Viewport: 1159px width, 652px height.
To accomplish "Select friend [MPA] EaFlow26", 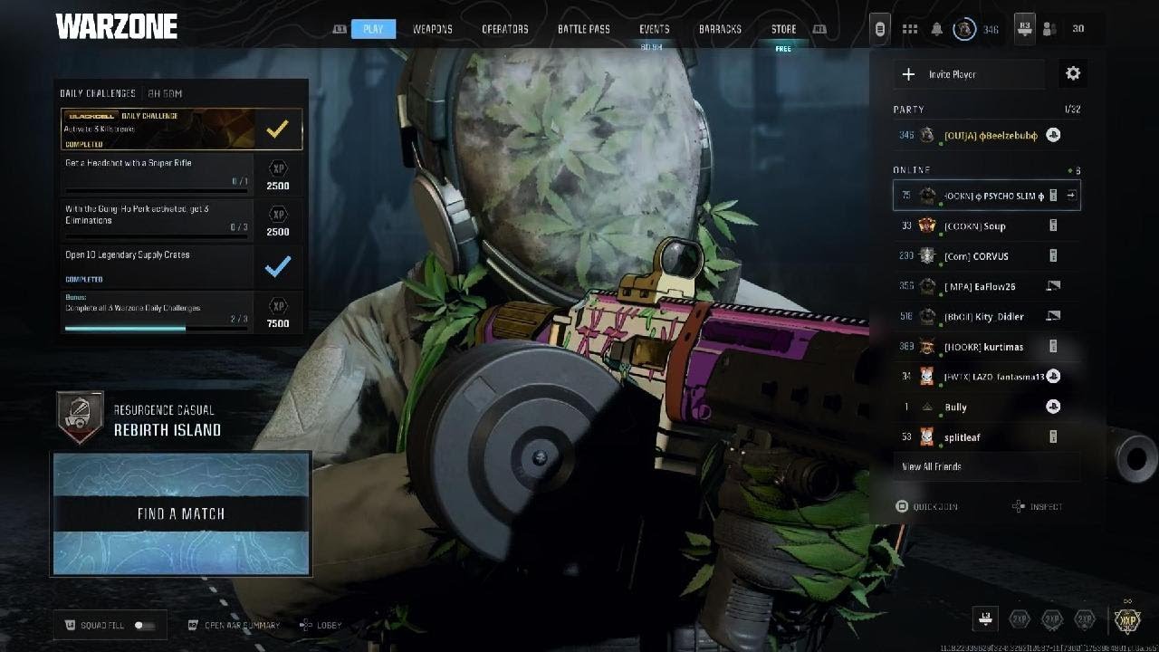I will (x=987, y=286).
